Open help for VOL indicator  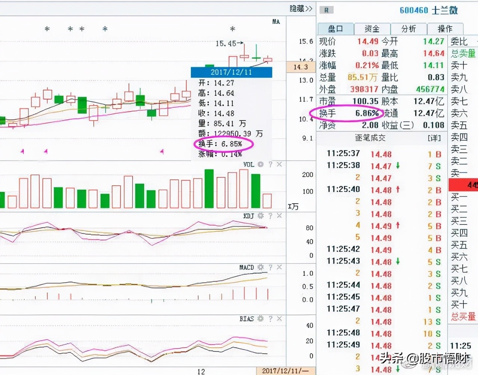[x=270, y=164]
